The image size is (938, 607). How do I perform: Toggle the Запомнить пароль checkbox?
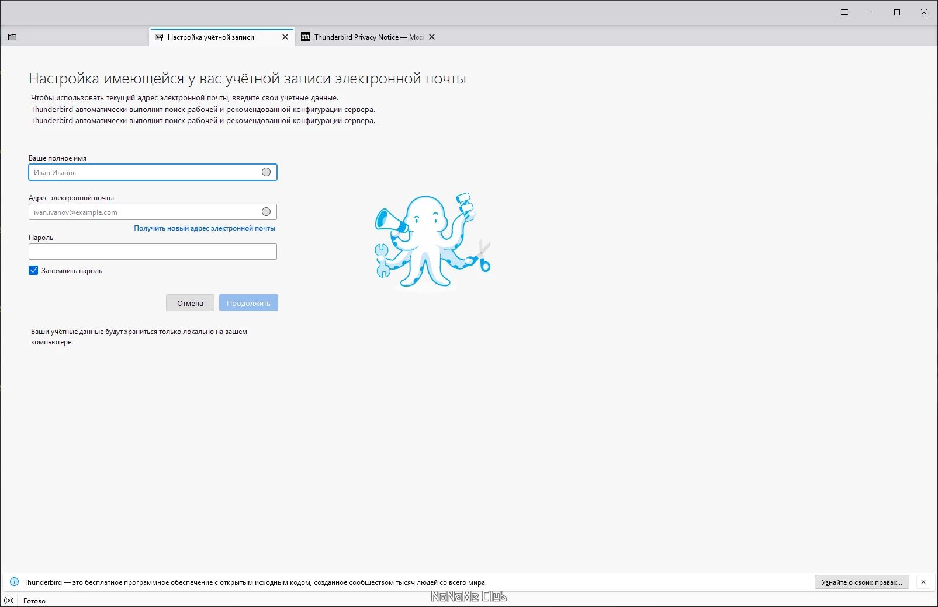pos(33,270)
